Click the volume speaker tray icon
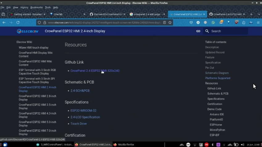 pos(243,145)
